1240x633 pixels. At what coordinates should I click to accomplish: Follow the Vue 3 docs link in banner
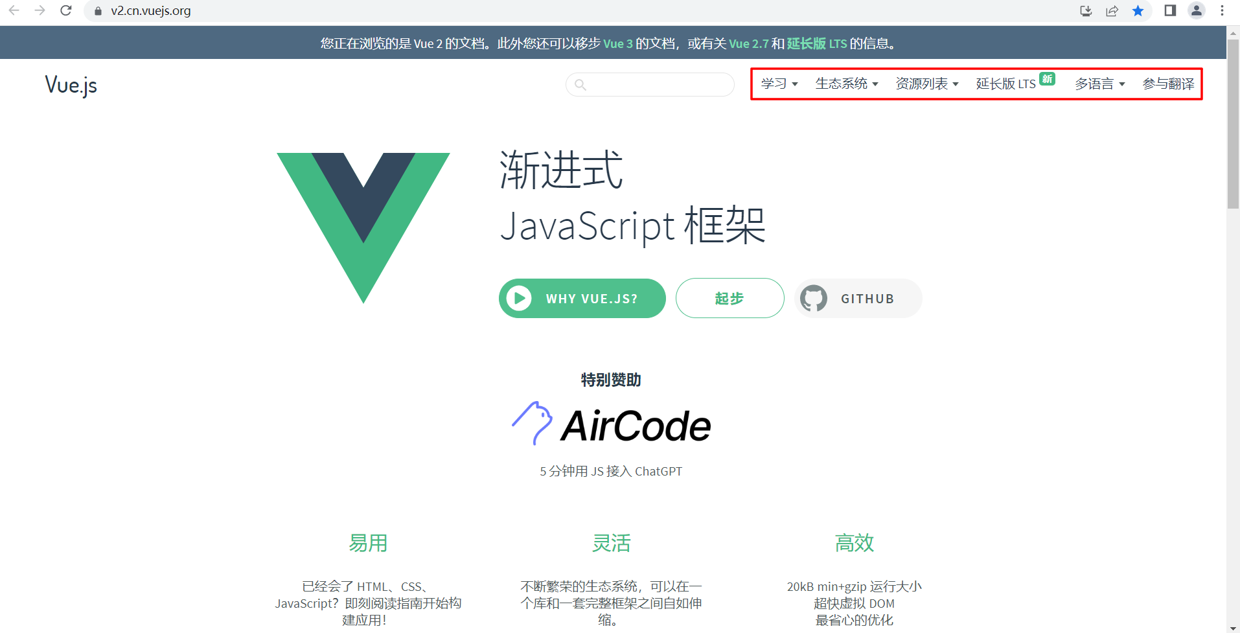pos(618,43)
